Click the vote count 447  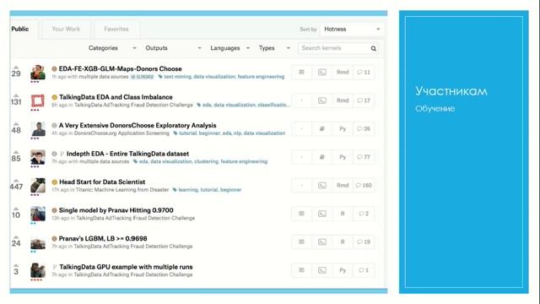click(16, 187)
